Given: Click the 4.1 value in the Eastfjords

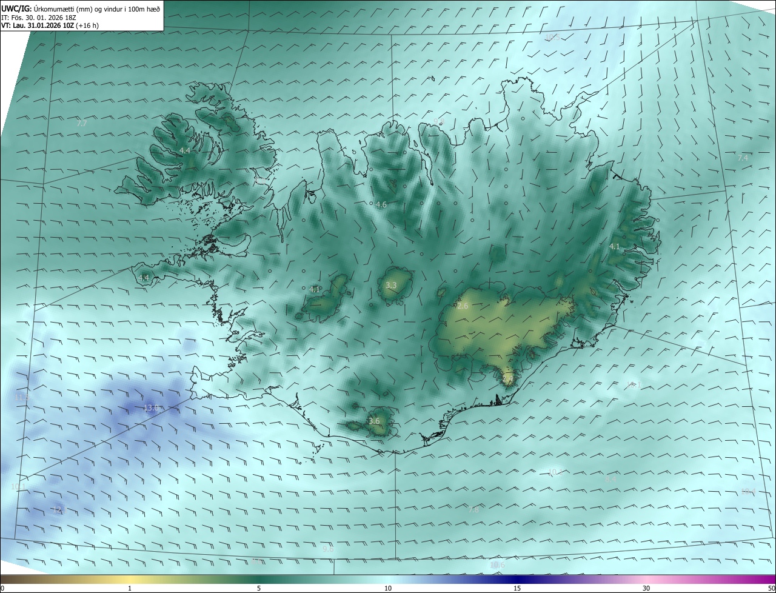Looking at the screenshot, I should 615,246.
